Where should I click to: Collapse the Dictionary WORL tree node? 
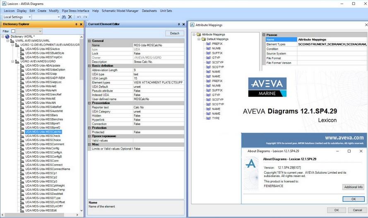click(x=3, y=36)
